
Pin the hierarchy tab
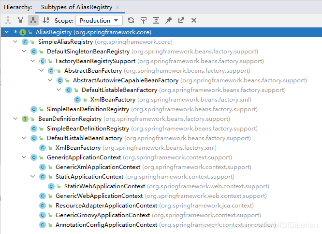[x=169, y=20]
